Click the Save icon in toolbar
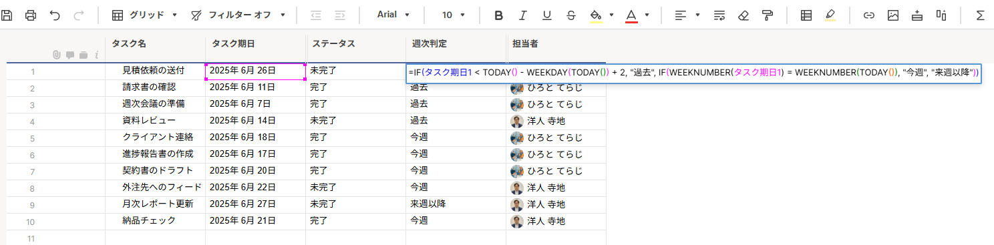 pyautogui.click(x=7, y=15)
